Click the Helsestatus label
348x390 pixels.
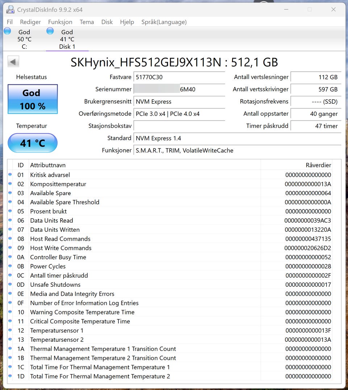pyautogui.click(x=32, y=77)
